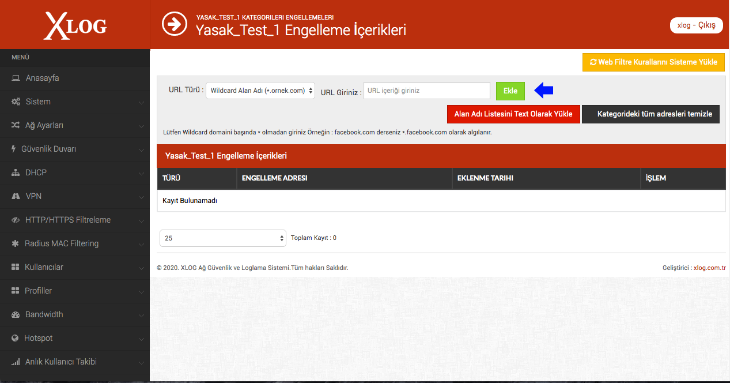Click the Anasayfa laptop icon

tap(16, 78)
